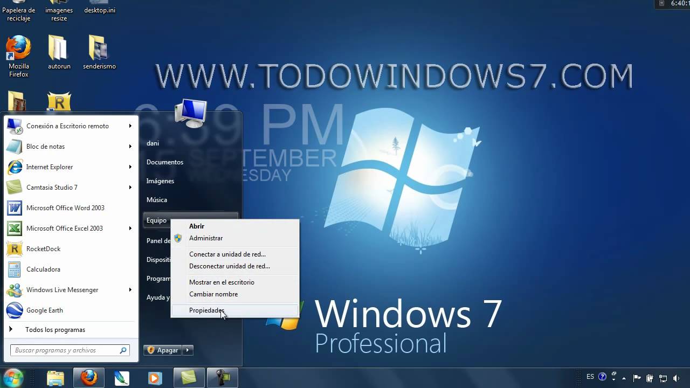This screenshot has height=388, width=690.
Task: Open the Action Center flag icon
Action: (637, 378)
